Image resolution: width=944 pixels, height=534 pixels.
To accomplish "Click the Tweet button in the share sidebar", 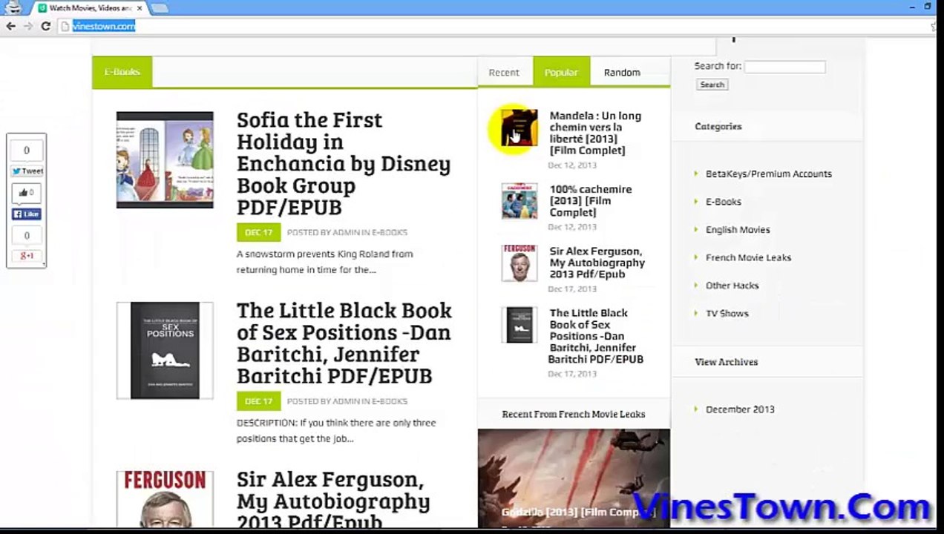I will (x=27, y=171).
